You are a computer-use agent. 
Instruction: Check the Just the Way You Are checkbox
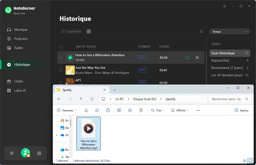[61, 70]
